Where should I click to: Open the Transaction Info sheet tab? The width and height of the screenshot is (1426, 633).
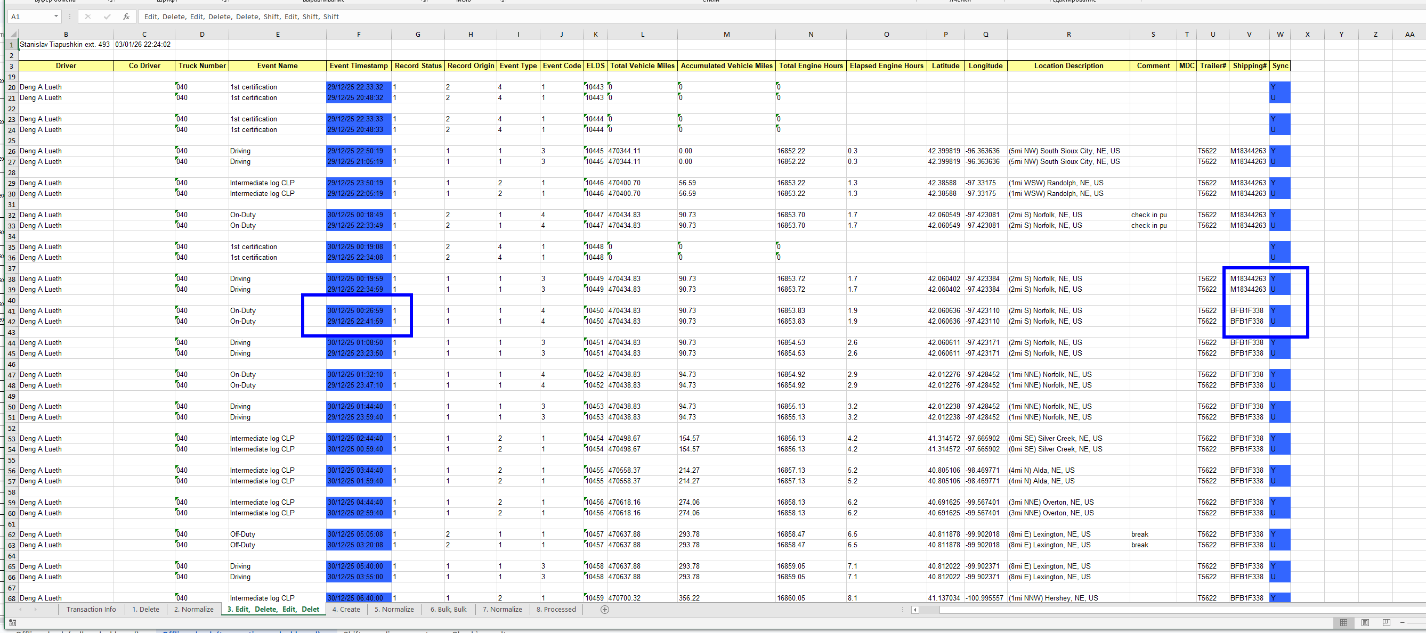(91, 609)
